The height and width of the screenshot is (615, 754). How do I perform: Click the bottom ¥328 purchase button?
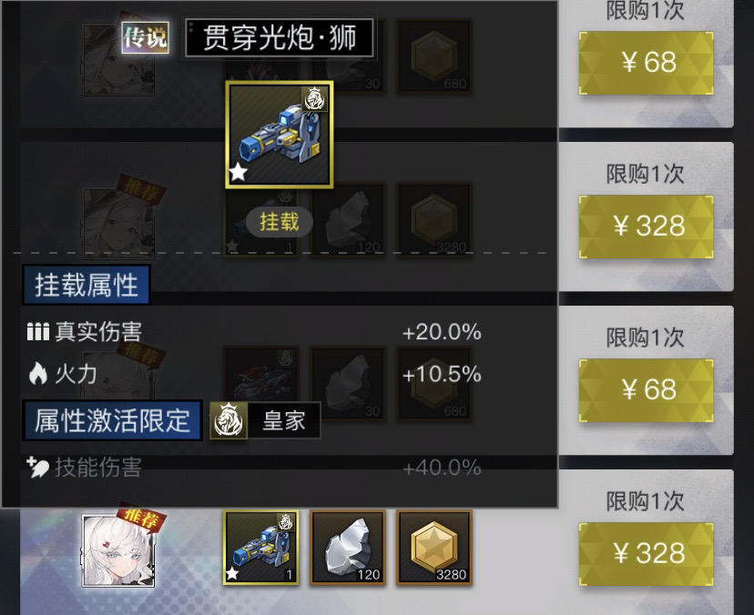point(647,553)
